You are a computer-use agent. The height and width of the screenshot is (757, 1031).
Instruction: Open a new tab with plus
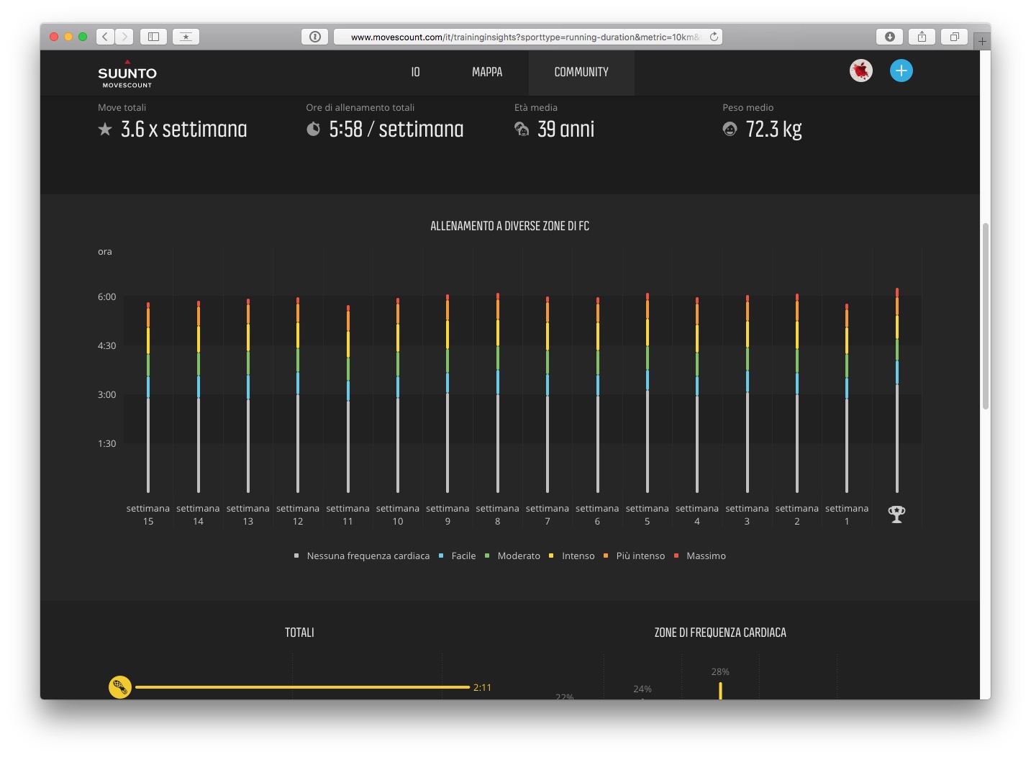coord(982,42)
